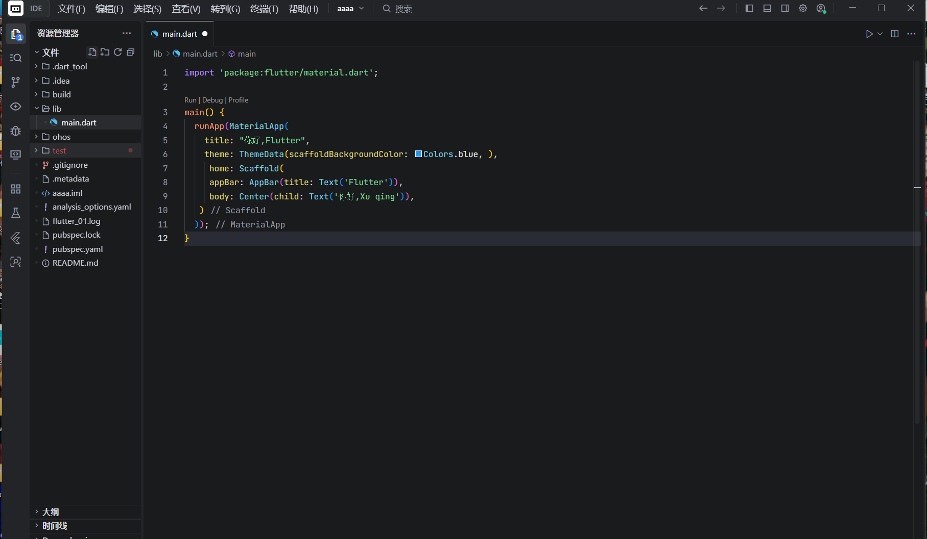
Task: Open the Extensions grid icon
Action: point(16,189)
